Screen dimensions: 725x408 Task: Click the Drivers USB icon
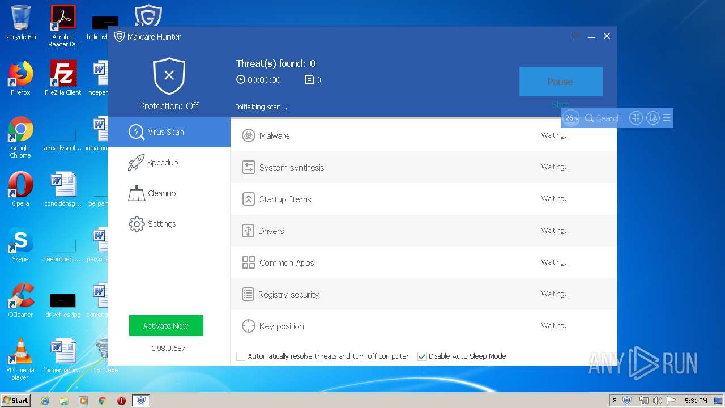248,231
